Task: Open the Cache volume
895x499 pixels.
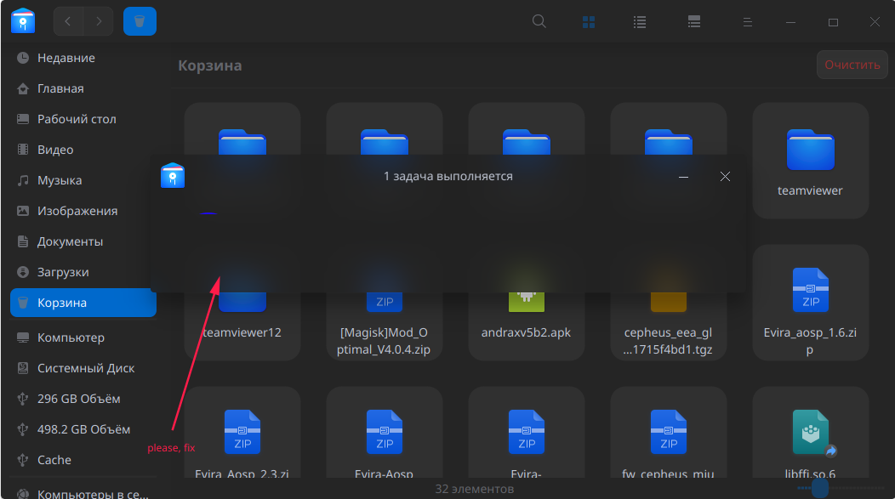Action: click(83, 460)
